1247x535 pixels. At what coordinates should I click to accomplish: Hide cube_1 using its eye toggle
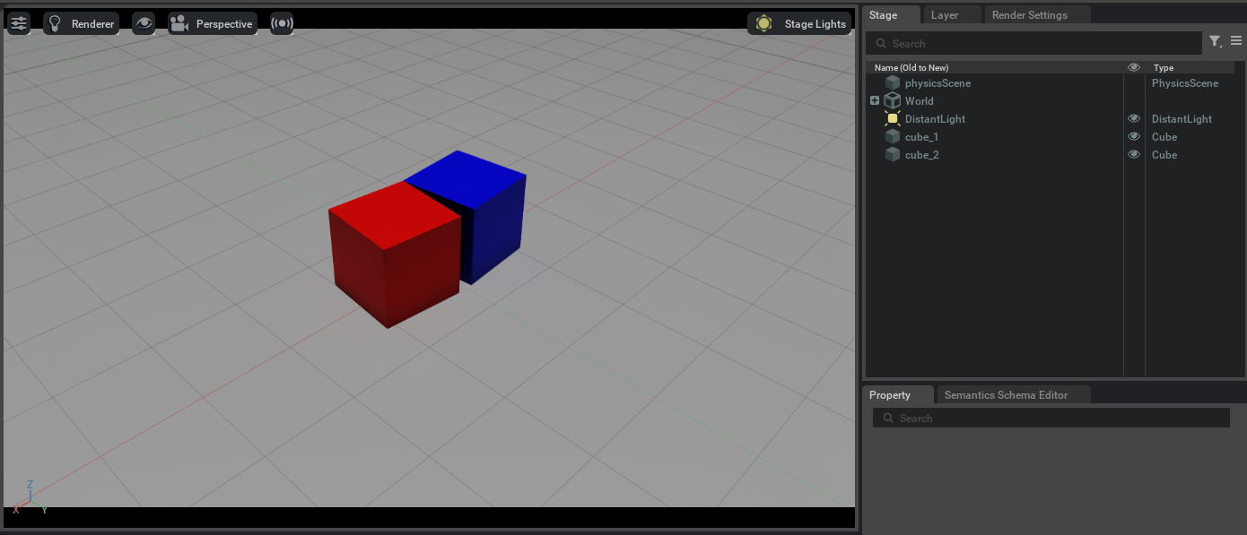(x=1133, y=136)
